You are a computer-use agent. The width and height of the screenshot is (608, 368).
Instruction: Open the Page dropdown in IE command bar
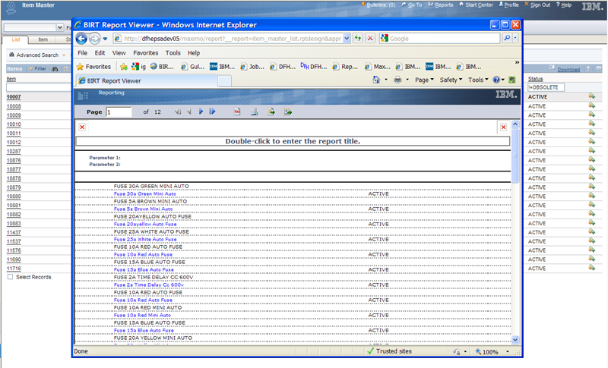tap(424, 80)
